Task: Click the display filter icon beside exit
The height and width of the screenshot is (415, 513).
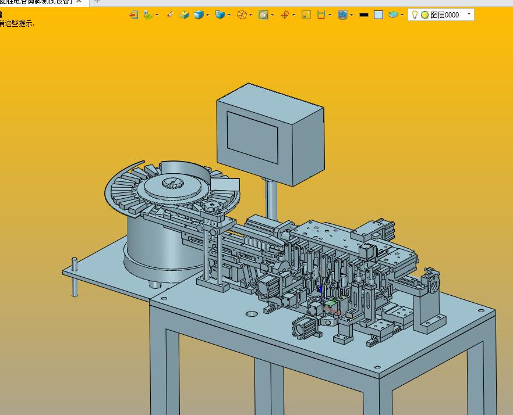Action: (148, 15)
